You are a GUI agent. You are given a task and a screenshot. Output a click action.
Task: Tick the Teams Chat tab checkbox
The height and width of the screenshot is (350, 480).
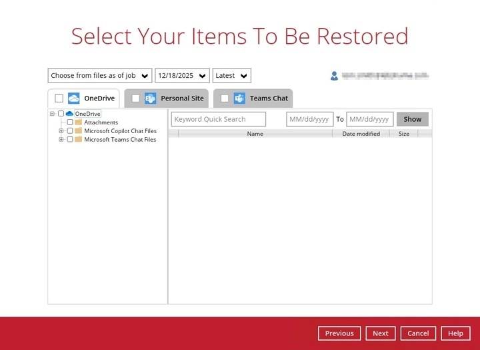point(225,98)
